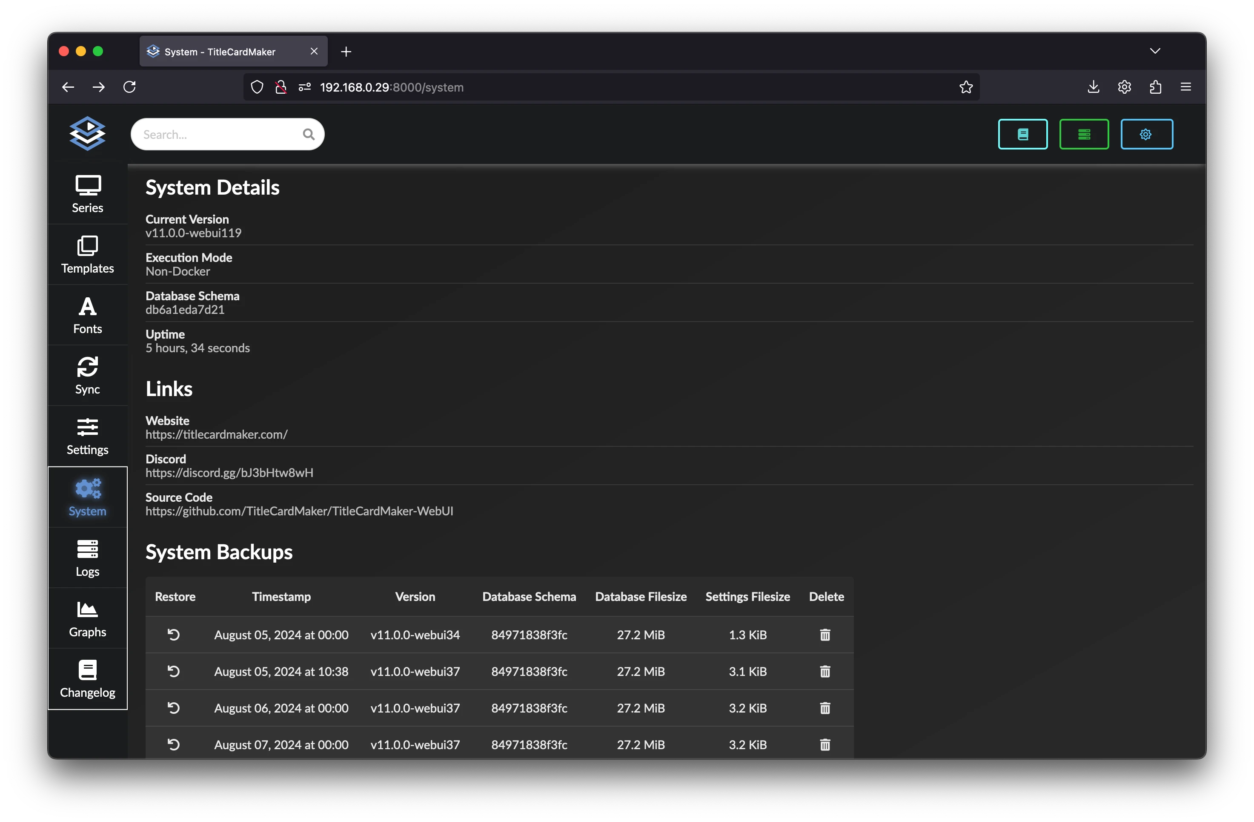
Task: Select the Fonts section
Action: click(87, 315)
